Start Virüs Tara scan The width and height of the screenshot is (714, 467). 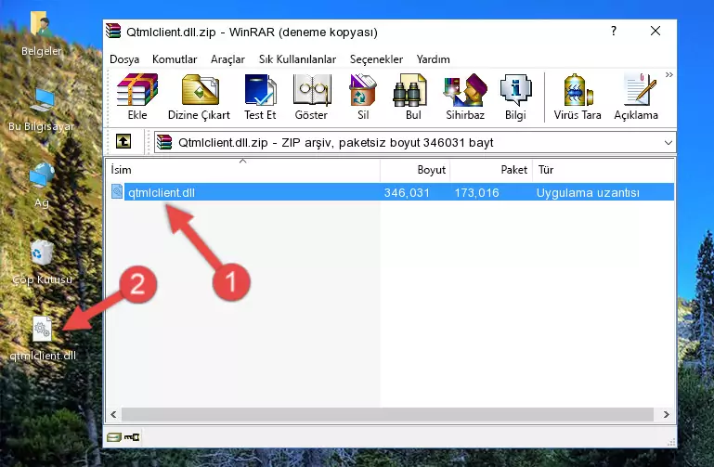tap(578, 97)
